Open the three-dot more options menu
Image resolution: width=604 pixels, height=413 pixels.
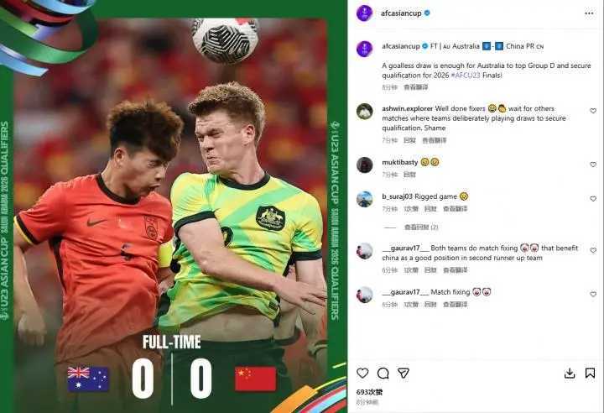tap(589, 13)
